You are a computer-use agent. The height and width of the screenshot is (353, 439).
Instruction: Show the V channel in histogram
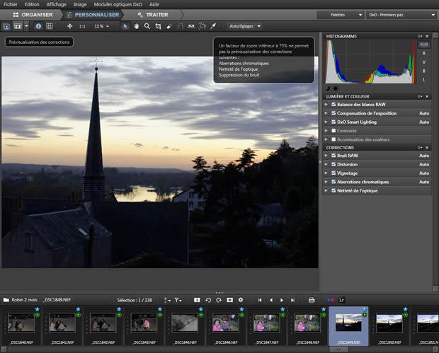point(424,62)
